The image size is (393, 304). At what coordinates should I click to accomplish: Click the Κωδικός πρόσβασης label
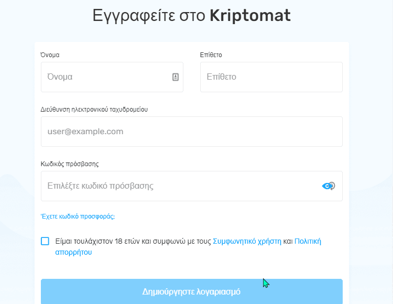pos(70,164)
